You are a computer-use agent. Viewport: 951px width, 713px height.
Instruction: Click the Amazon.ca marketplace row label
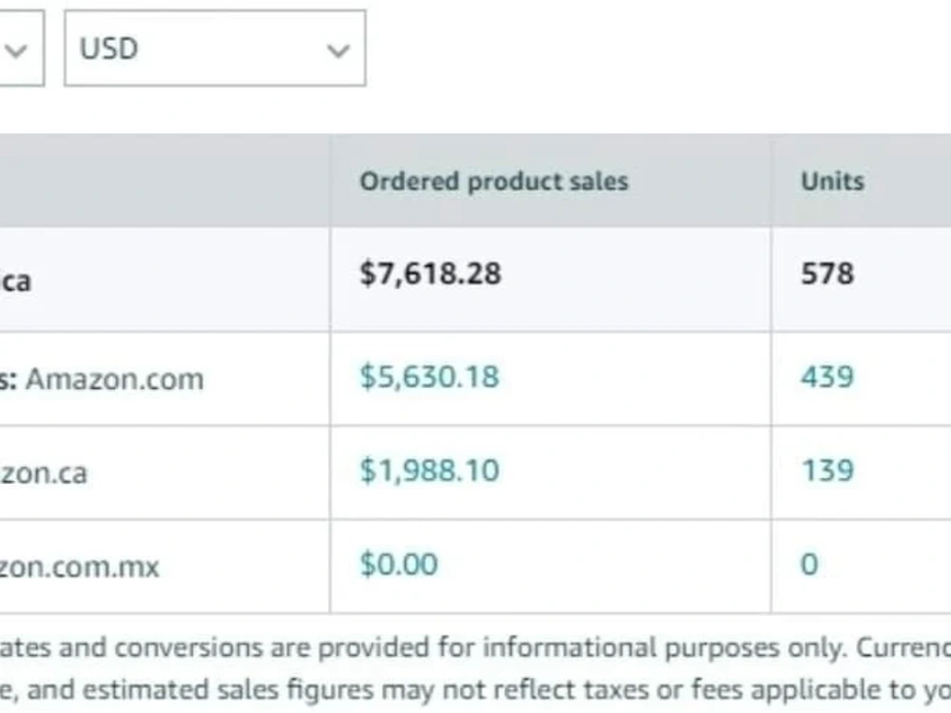point(44,472)
